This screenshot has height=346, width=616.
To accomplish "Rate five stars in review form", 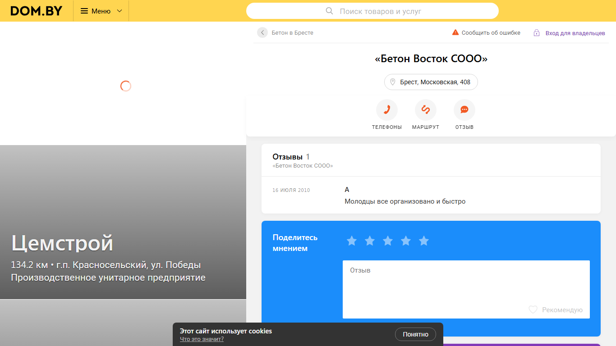I will click(424, 241).
